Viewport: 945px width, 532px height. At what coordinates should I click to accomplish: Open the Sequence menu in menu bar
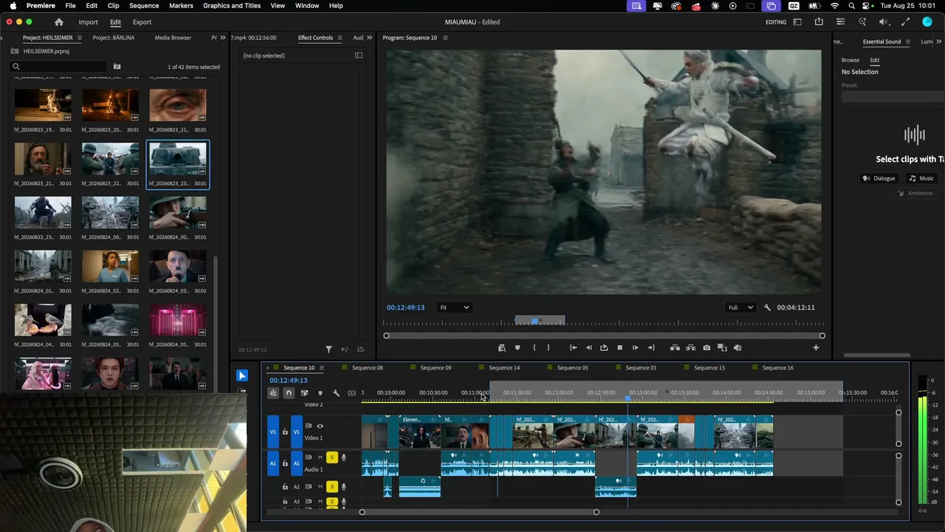(144, 5)
